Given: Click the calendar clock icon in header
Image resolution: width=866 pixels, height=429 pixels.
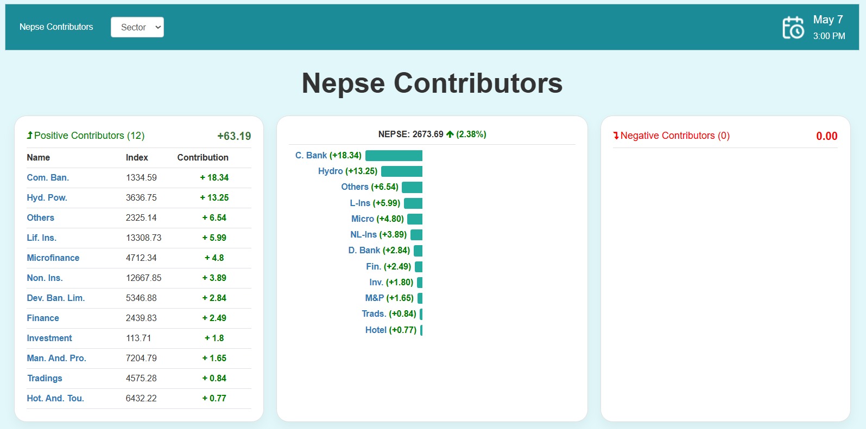Looking at the screenshot, I should pyautogui.click(x=793, y=27).
